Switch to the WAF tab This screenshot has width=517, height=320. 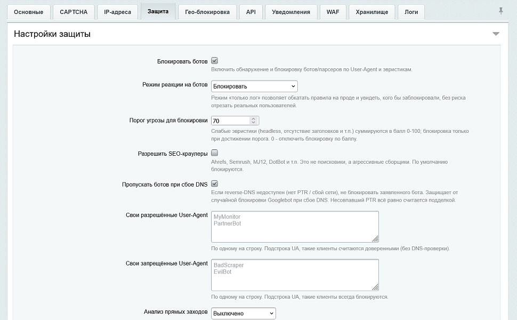point(333,12)
